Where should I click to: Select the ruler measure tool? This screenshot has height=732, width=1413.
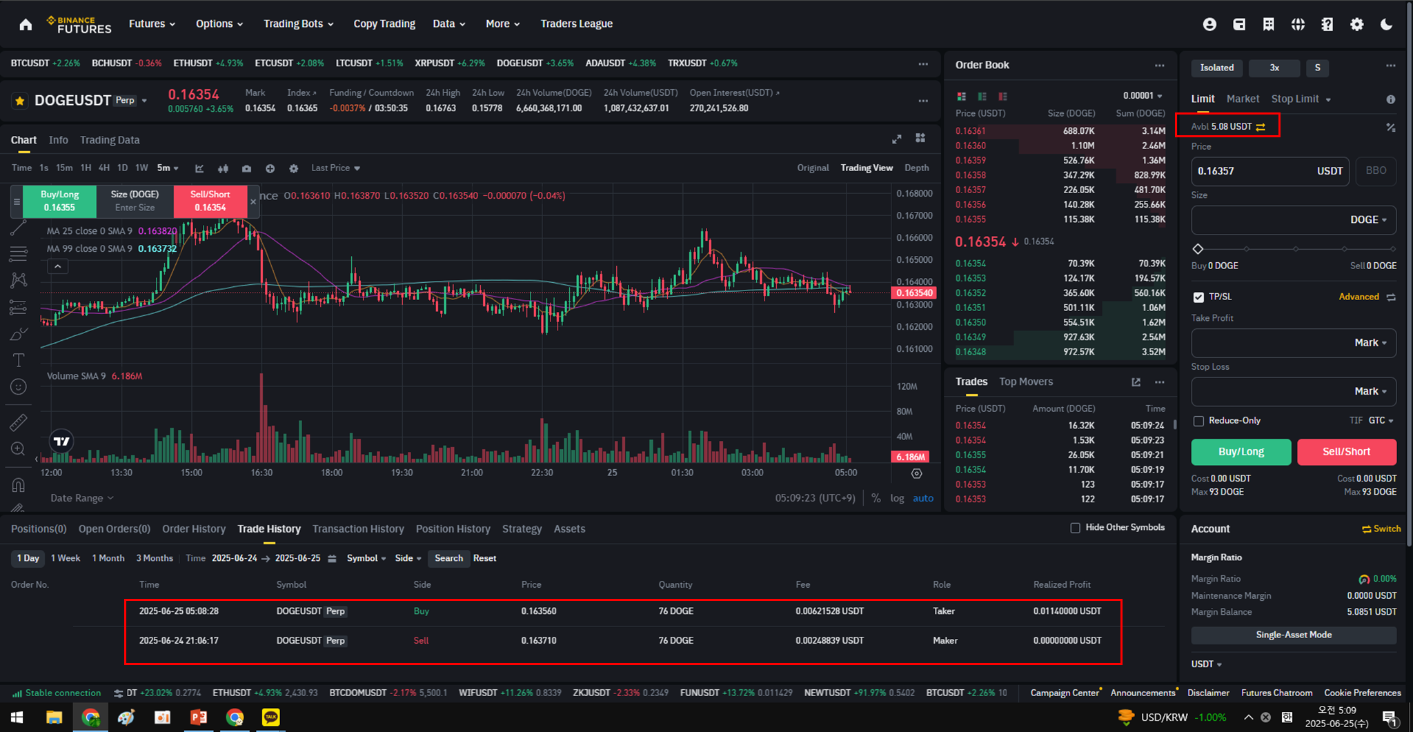pos(19,422)
